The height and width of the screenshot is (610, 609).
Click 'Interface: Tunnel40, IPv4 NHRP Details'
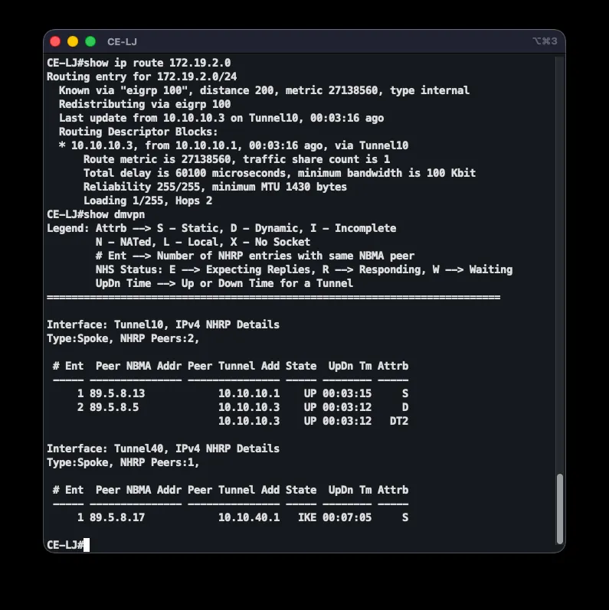point(163,449)
